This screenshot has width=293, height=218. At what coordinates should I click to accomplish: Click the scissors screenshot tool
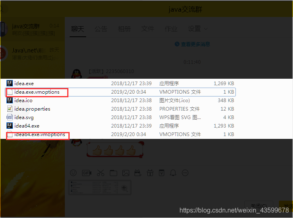tap(101, 173)
